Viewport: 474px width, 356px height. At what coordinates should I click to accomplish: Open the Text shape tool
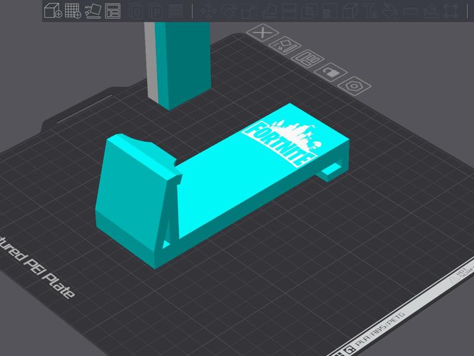coord(370,11)
